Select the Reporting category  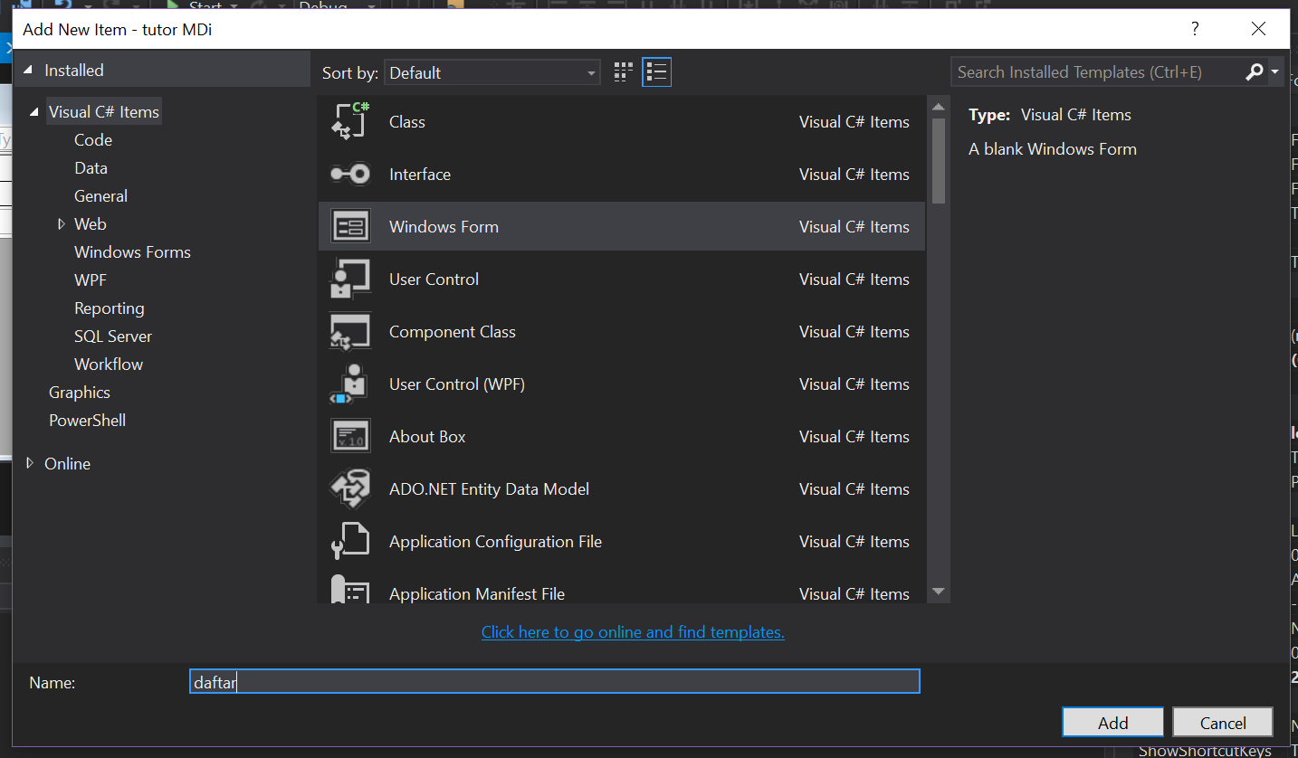(x=110, y=308)
